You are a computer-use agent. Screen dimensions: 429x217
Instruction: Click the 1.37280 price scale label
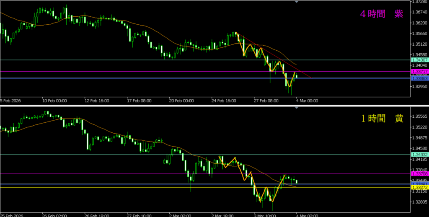pos(419,3)
